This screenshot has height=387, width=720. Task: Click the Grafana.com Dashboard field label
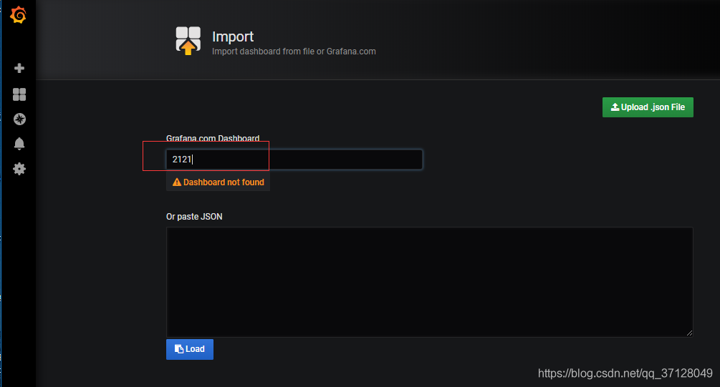click(213, 138)
